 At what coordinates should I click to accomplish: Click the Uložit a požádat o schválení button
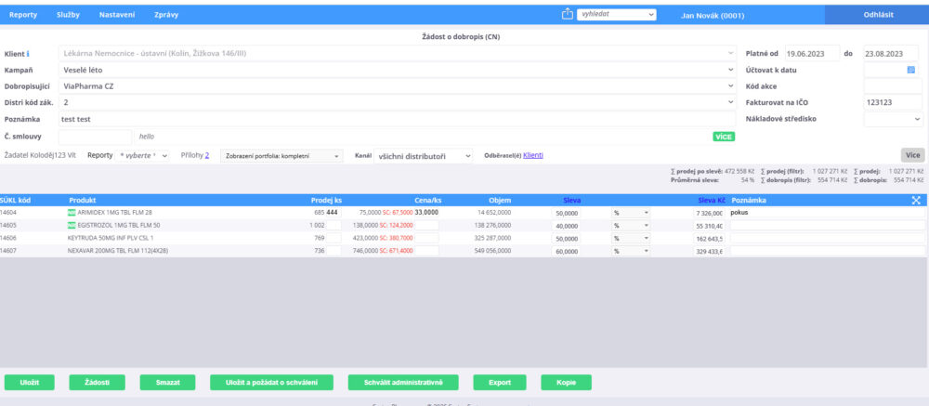271,383
